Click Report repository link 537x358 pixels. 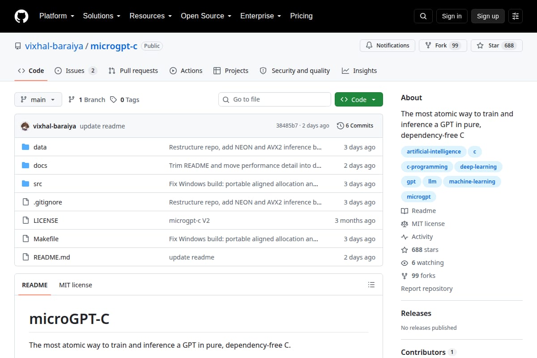click(427, 289)
